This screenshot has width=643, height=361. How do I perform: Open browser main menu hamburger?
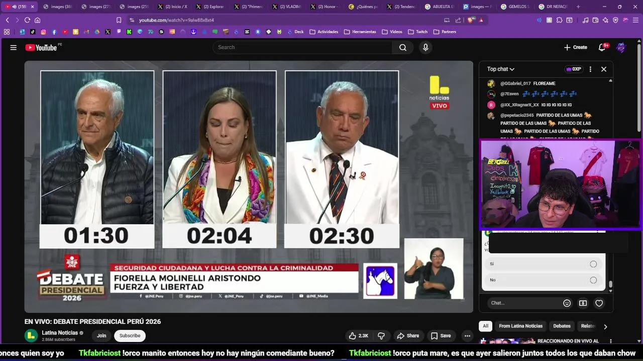pos(635,20)
